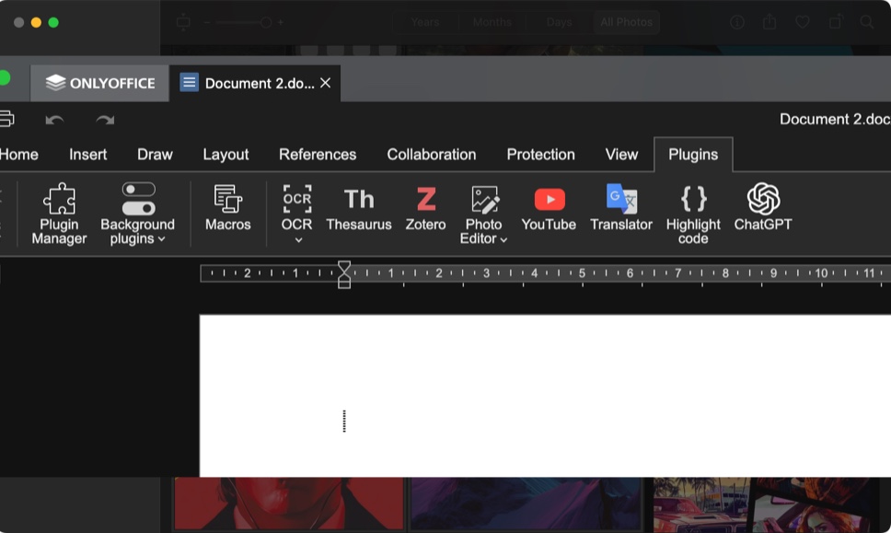Show Days view in Photos window
The height and width of the screenshot is (533, 891).
[559, 22]
